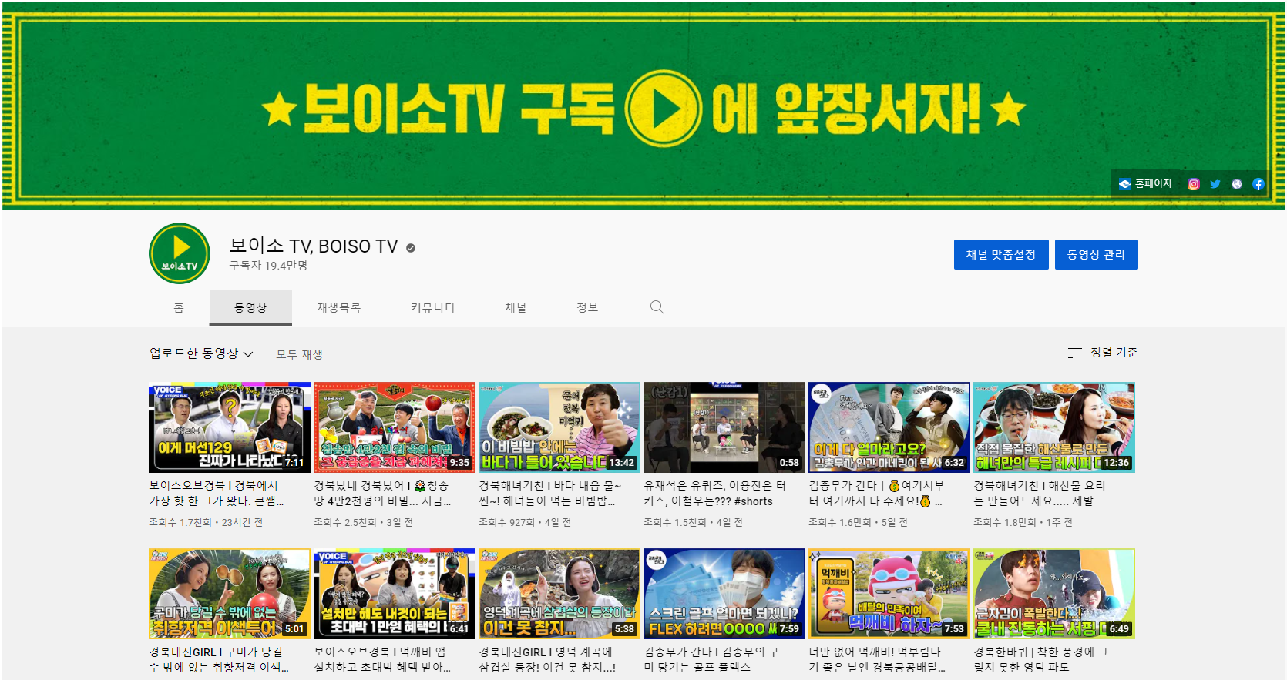Open the 9:35 청송 video thumbnail
This screenshot has height=680, width=1287.
click(395, 427)
